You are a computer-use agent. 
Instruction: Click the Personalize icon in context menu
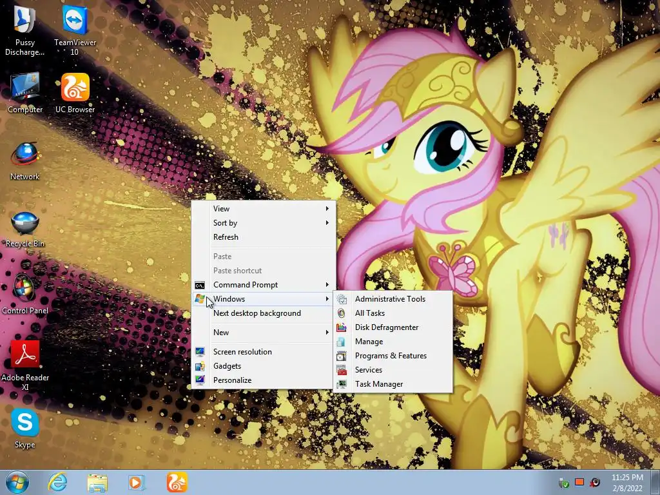pyautogui.click(x=200, y=380)
